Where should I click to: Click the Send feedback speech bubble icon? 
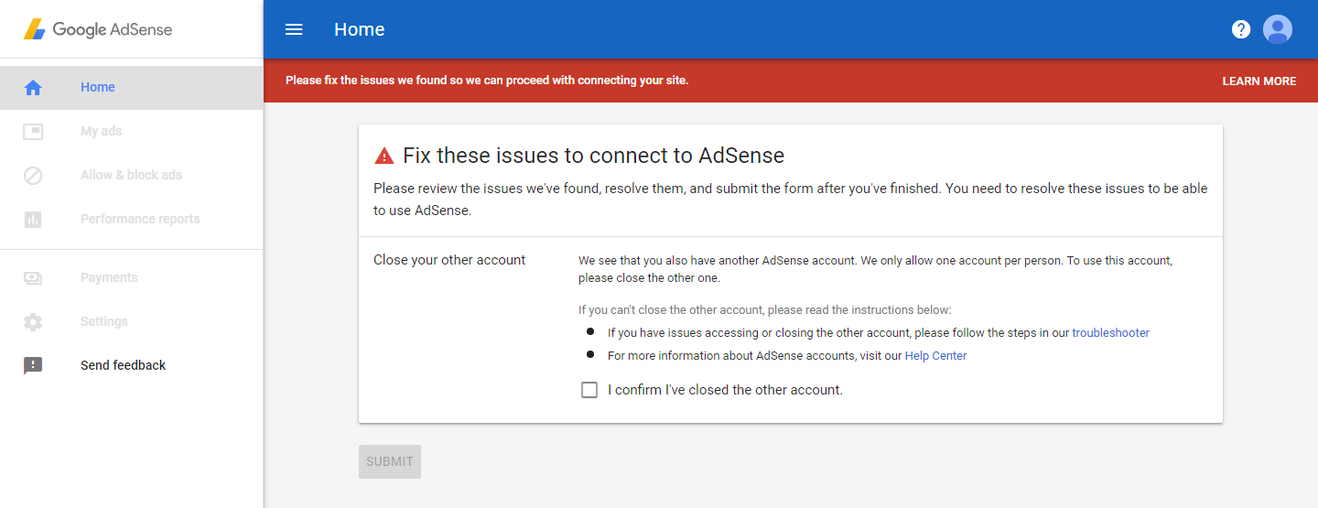coord(33,366)
